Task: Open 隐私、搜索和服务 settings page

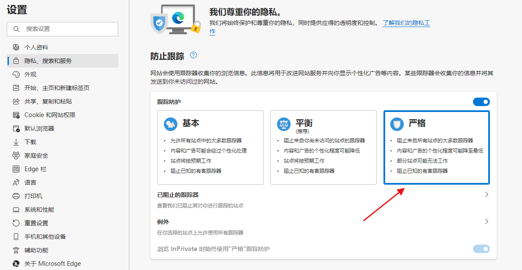Action: click(63, 61)
